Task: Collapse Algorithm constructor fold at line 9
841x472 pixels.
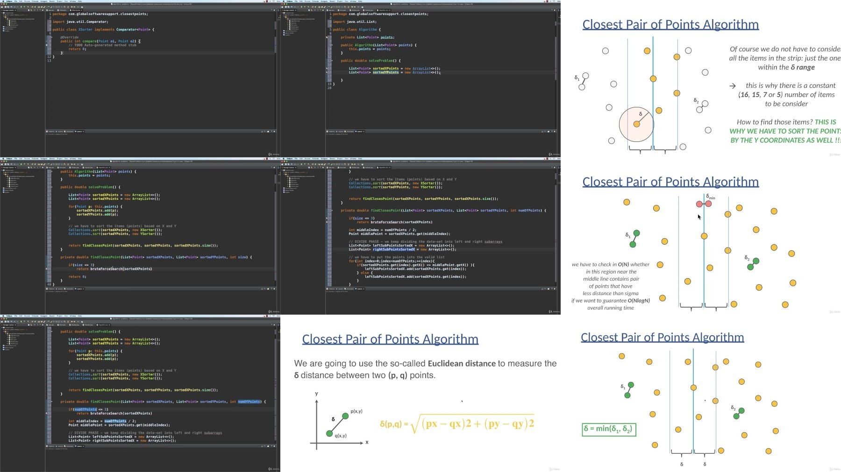Action: pyautogui.click(x=332, y=45)
